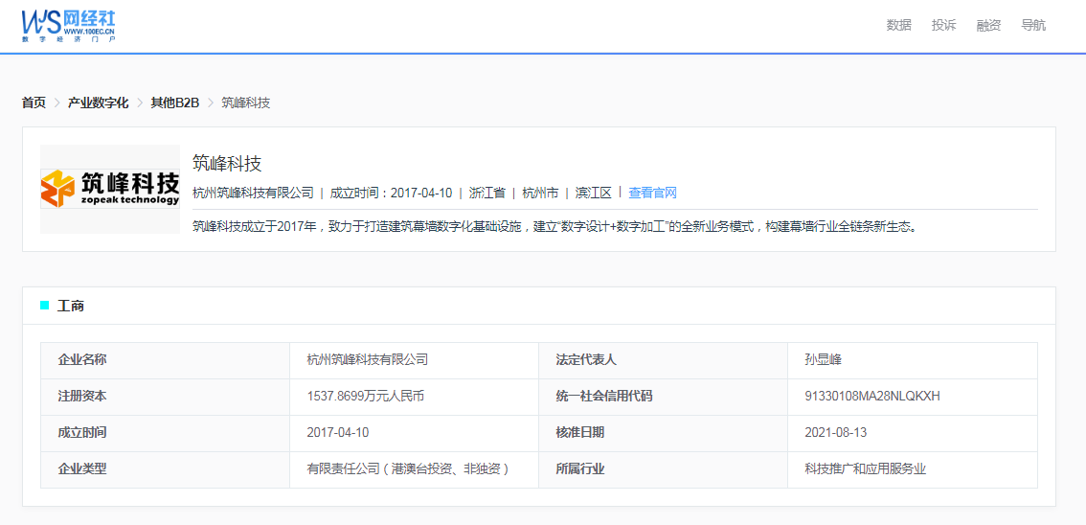This screenshot has height=525, width=1086.
Task: Click the approval date 2021-08-13
Action: coord(835,432)
